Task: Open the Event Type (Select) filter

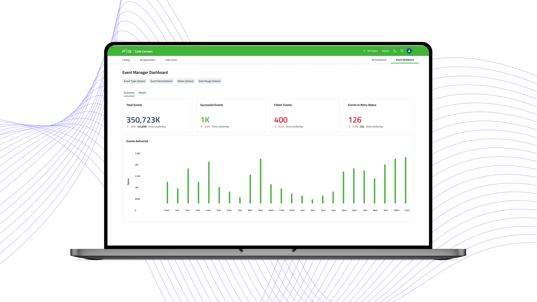Action: [x=135, y=81]
